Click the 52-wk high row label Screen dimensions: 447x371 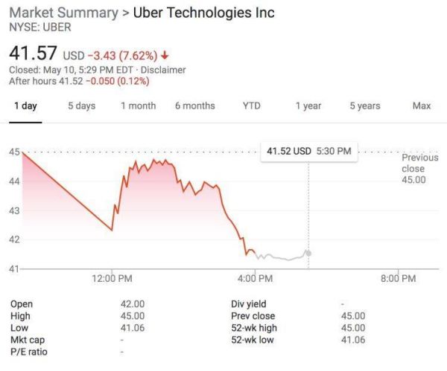[x=254, y=328]
